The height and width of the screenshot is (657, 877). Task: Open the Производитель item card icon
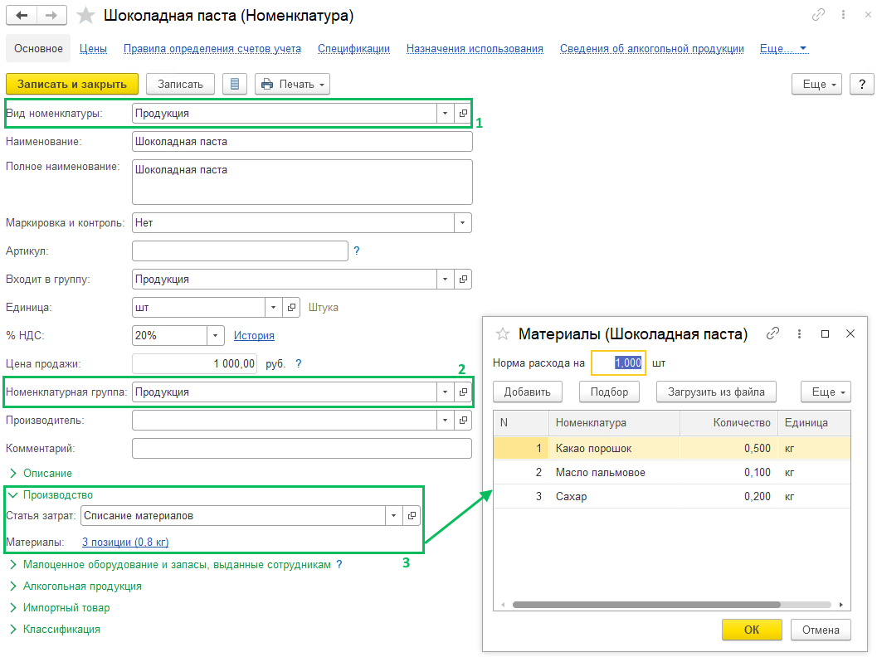(x=463, y=420)
